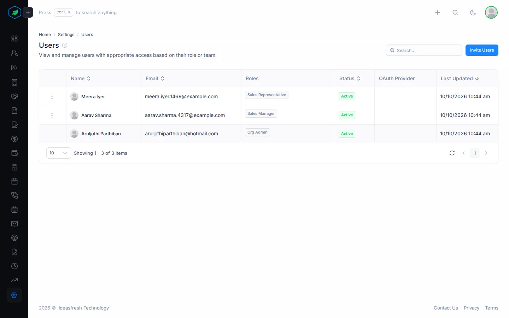The height and width of the screenshot is (318, 509).
Task: Expand the sidebar with the arrow toggle
Action: 28,12
